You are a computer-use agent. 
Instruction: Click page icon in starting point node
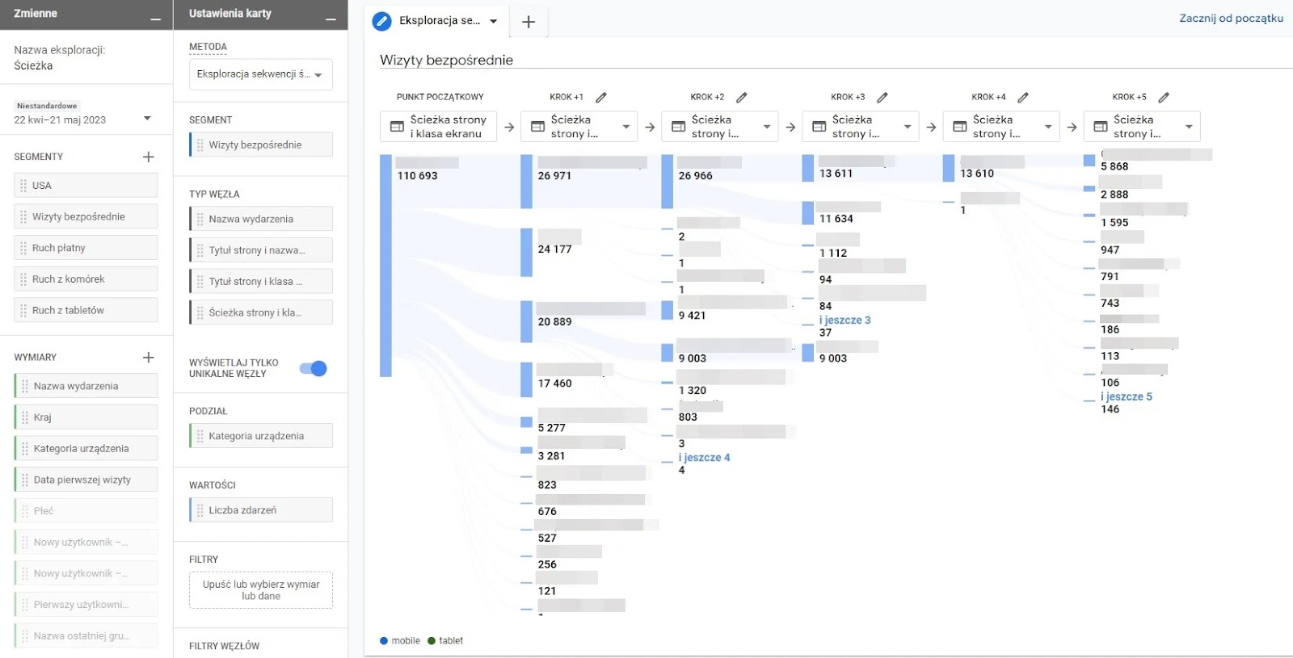[x=397, y=127]
